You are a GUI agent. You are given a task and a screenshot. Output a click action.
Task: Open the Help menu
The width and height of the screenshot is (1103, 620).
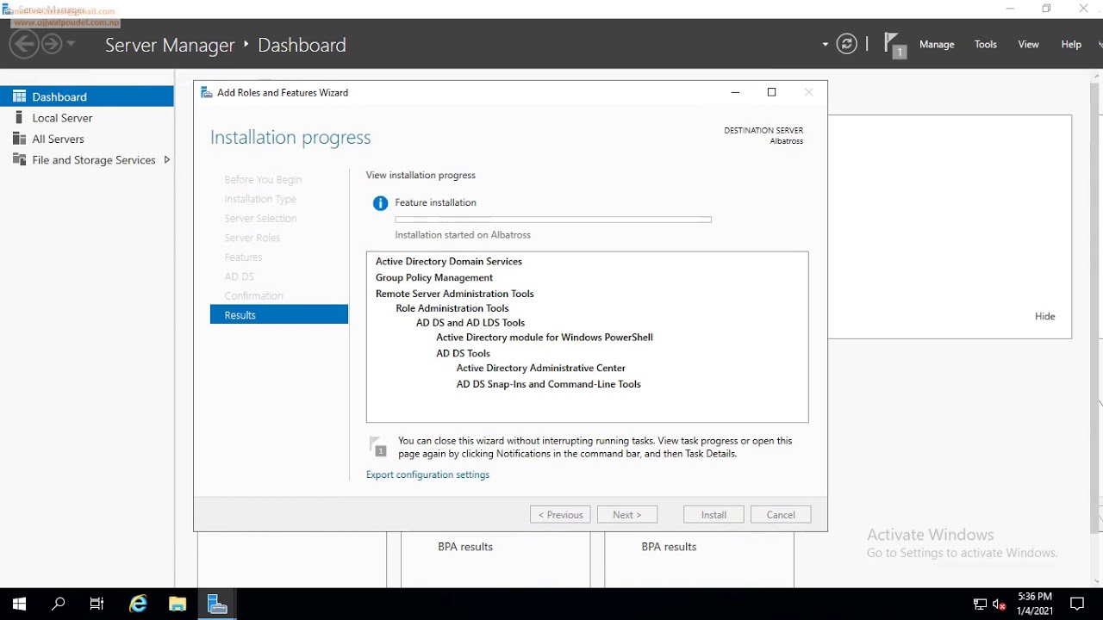(1071, 44)
